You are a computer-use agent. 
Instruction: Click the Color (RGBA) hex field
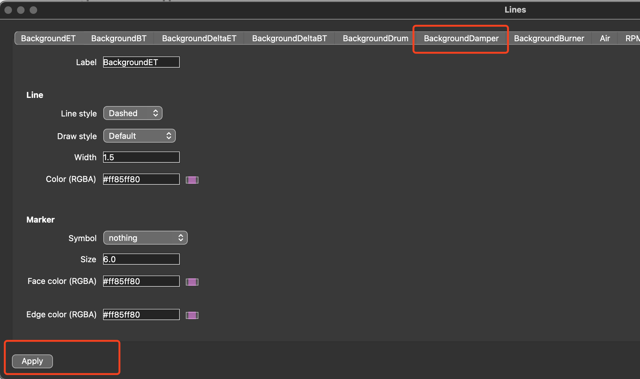pos(141,179)
